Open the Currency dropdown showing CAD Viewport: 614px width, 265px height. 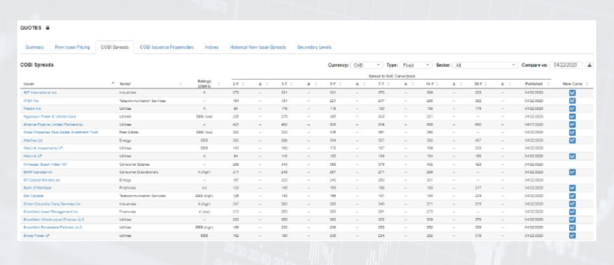point(367,65)
